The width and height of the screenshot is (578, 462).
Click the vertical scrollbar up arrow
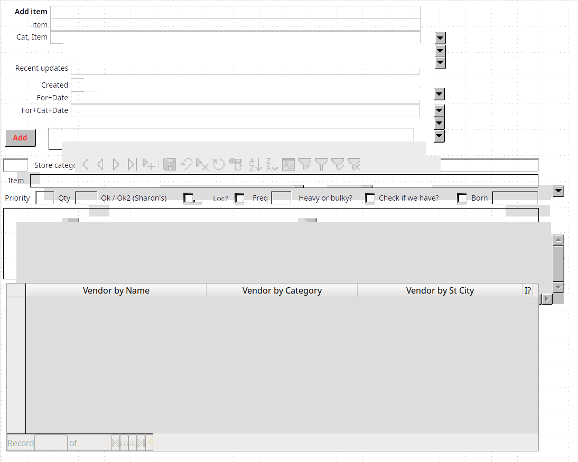pos(558,240)
